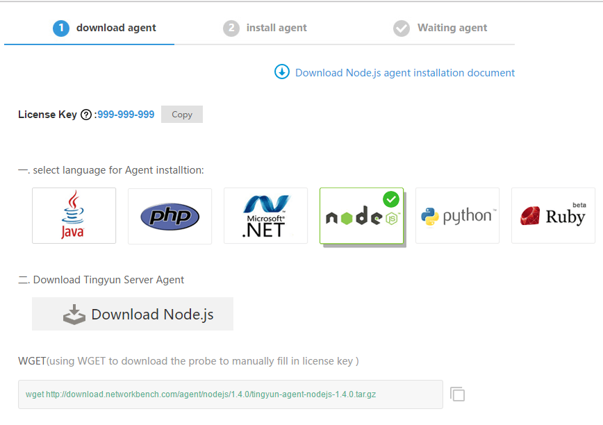Click the green checkmark on Node.js tile
The width and height of the screenshot is (603, 425).
point(391,199)
